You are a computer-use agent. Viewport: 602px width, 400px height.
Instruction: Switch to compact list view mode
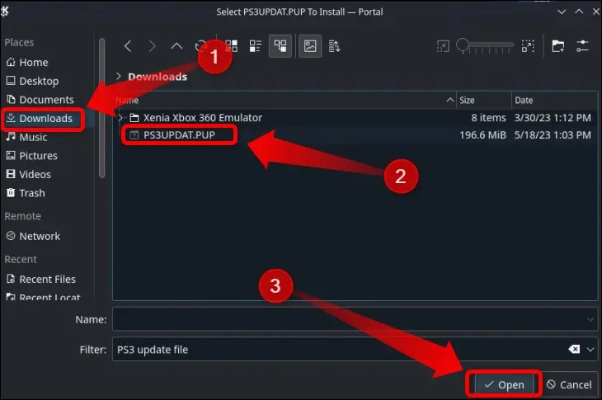(x=256, y=46)
